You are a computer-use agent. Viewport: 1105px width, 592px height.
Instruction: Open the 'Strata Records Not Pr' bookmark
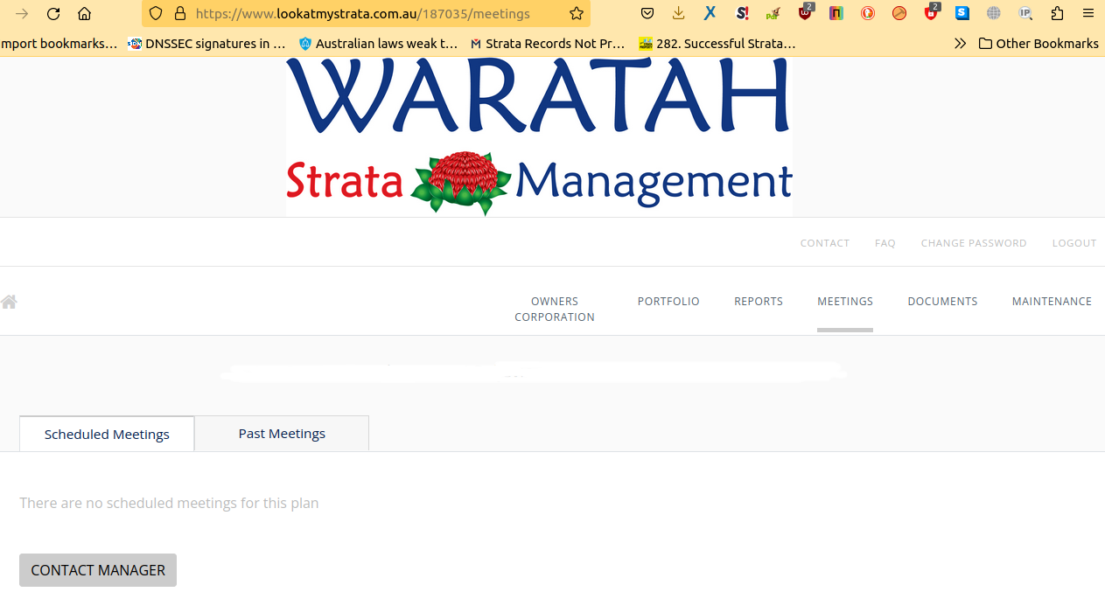pyautogui.click(x=547, y=43)
